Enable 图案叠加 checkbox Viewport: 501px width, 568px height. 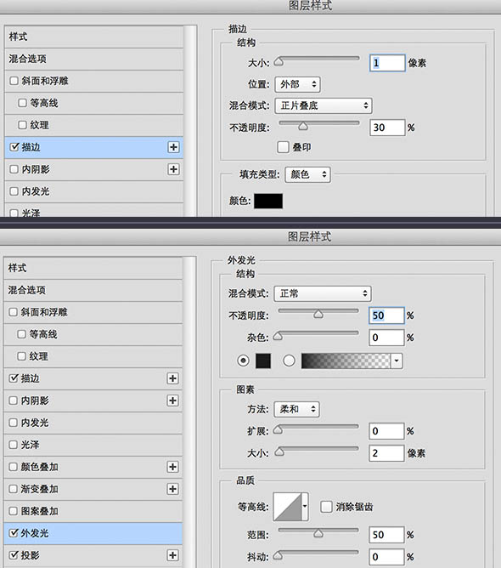point(13,511)
